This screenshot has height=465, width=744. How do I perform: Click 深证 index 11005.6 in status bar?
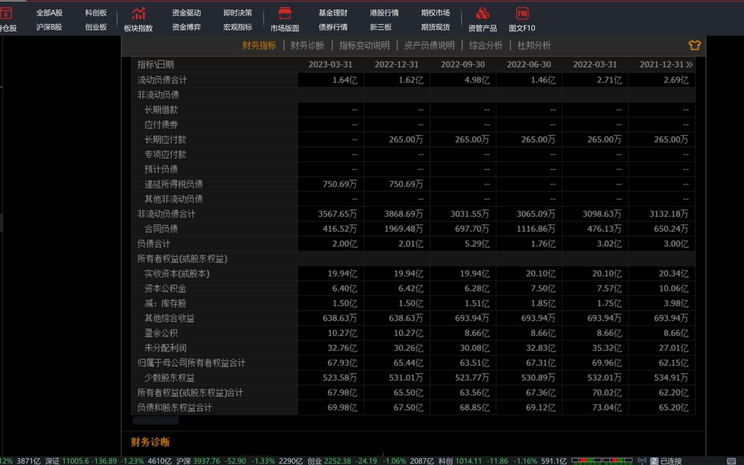[75, 461]
